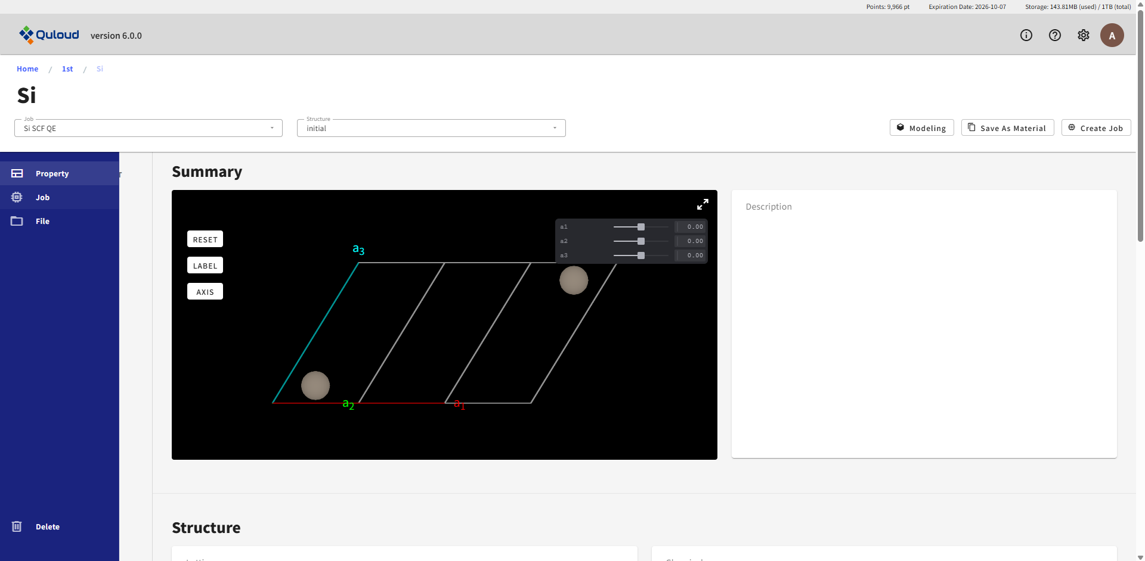Screen dimensions: 1145x561
Task: Toggle atom labels with LABEL button
Action: tap(205, 266)
